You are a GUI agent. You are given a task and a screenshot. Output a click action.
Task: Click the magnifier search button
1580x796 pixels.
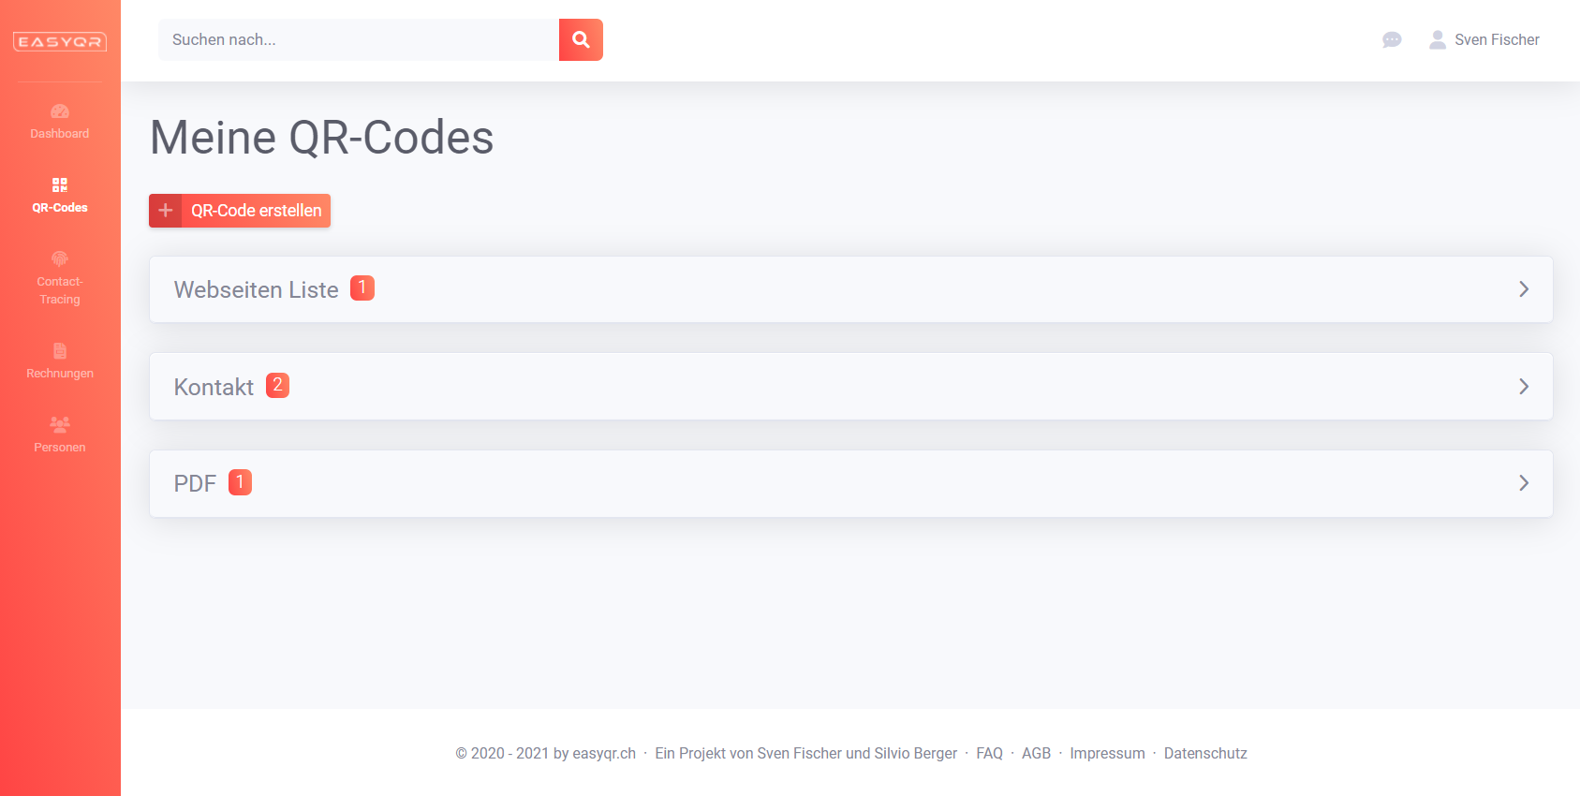click(x=581, y=39)
